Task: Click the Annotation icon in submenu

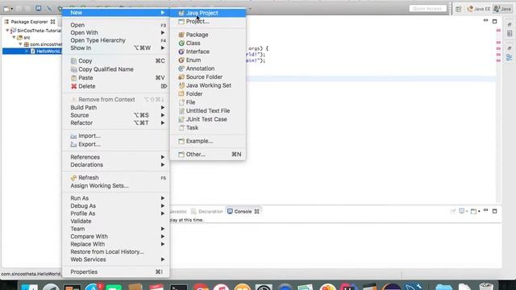Action: [181, 68]
